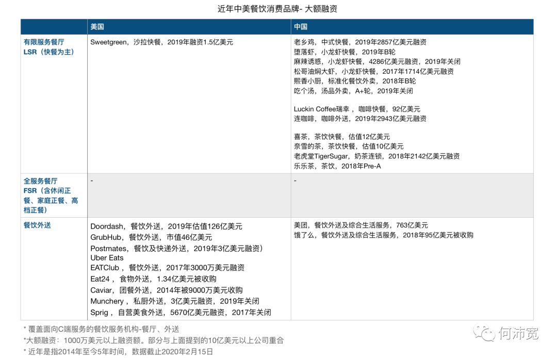Viewport: 557px width, 358px height.
Task: Select the Postmates 3亿美元融资 line
Action: coord(176,249)
